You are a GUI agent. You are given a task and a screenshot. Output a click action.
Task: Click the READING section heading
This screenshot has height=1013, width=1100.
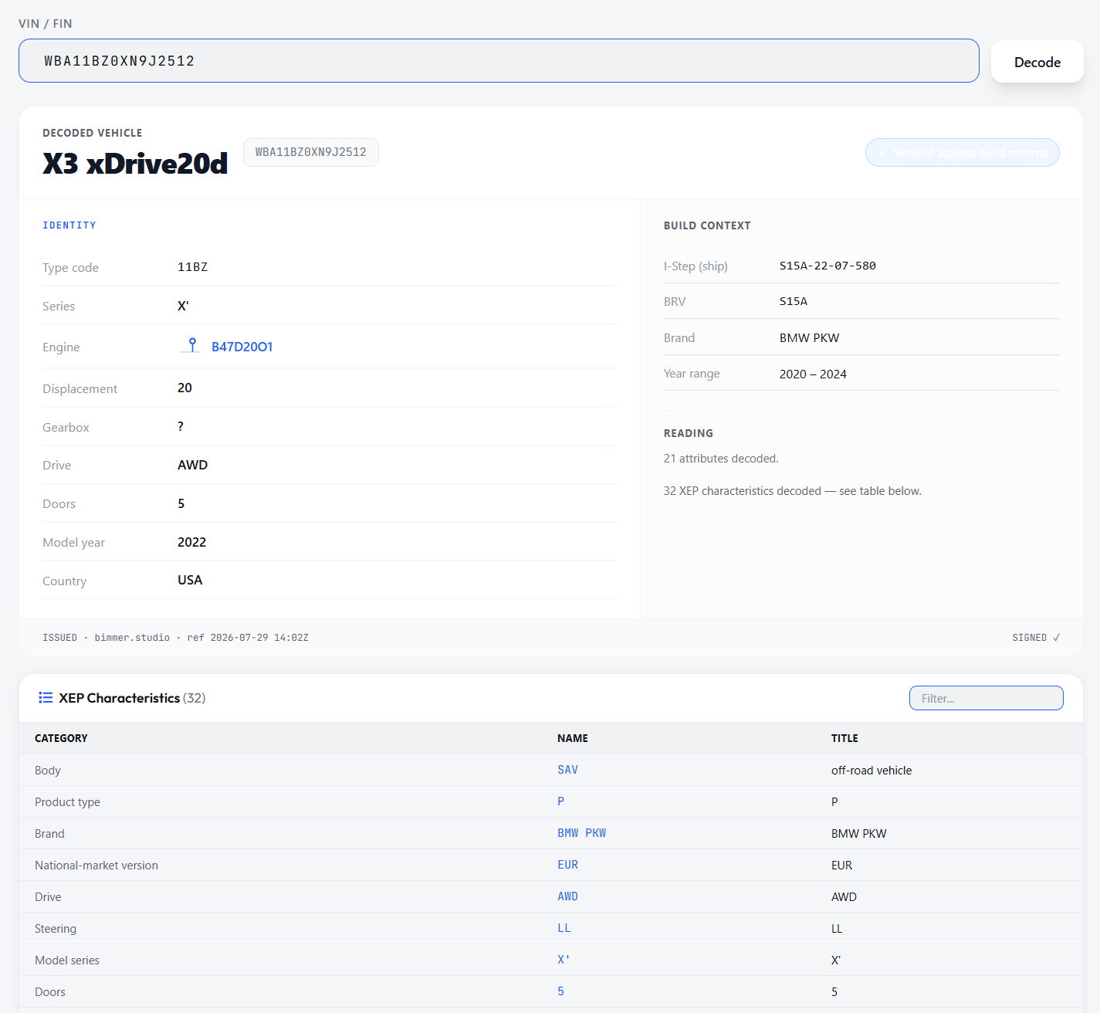click(689, 433)
